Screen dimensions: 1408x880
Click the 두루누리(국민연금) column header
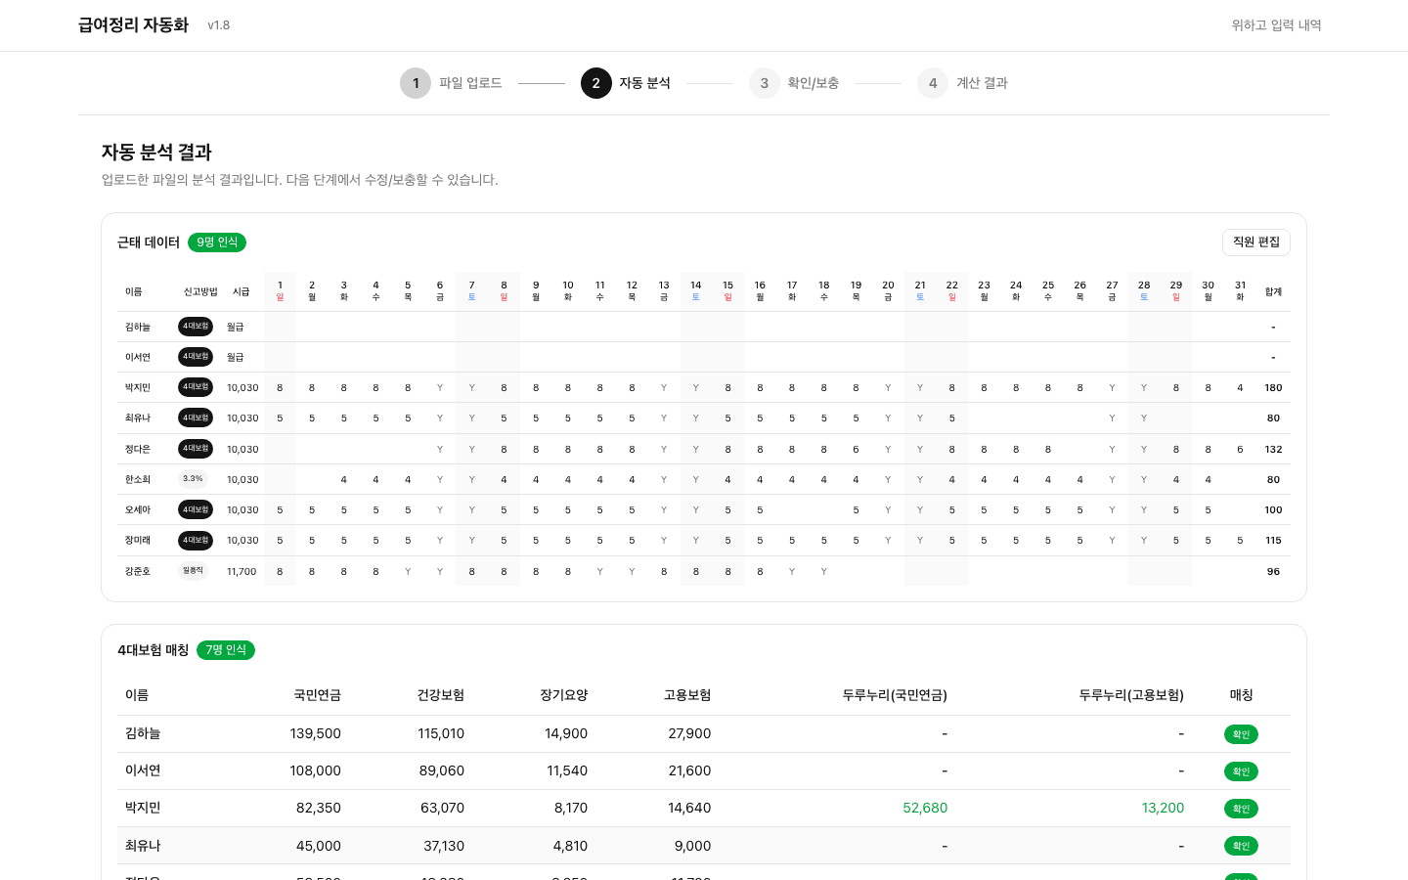[895, 695]
